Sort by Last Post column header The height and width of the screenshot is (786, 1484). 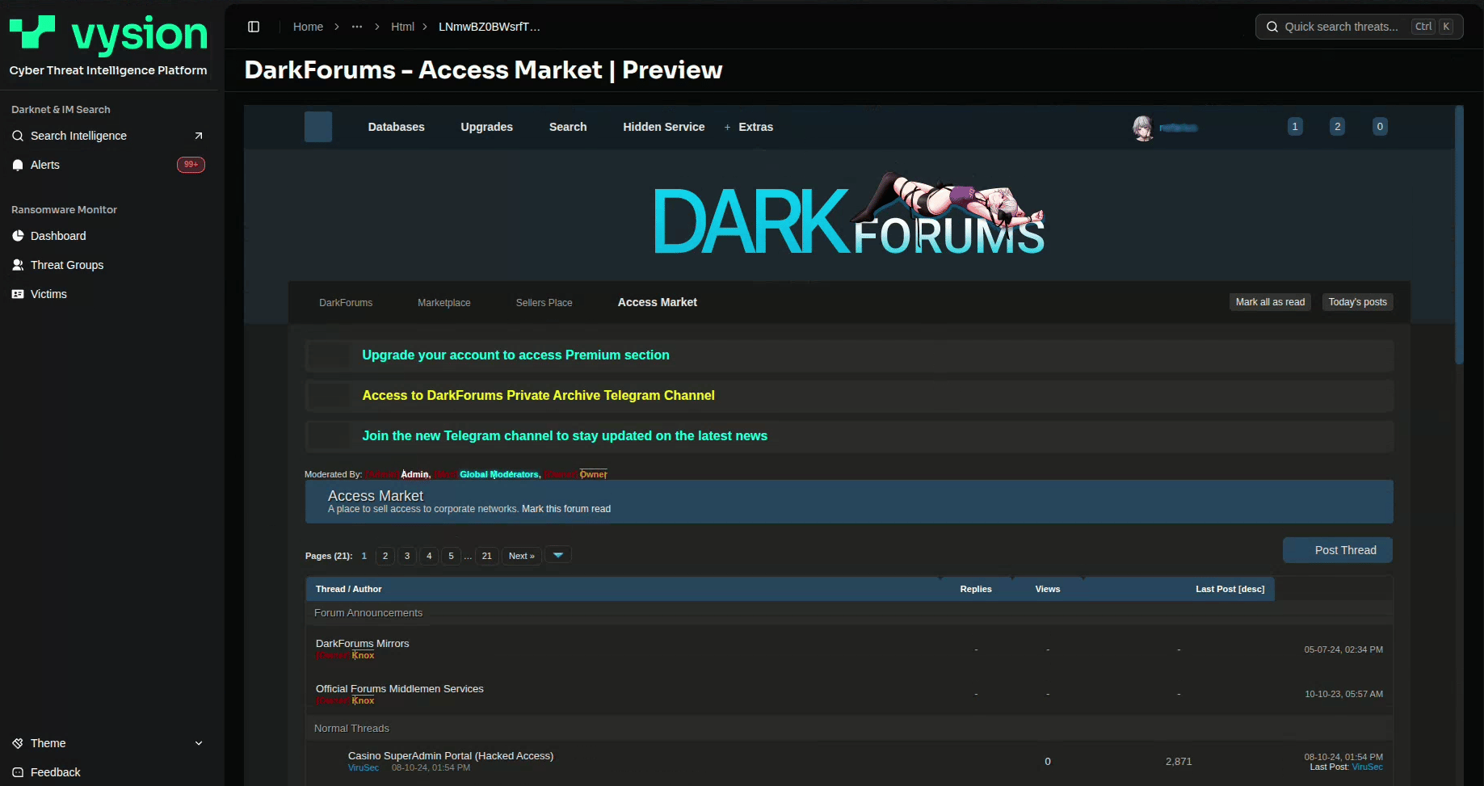pyautogui.click(x=1216, y=589)
